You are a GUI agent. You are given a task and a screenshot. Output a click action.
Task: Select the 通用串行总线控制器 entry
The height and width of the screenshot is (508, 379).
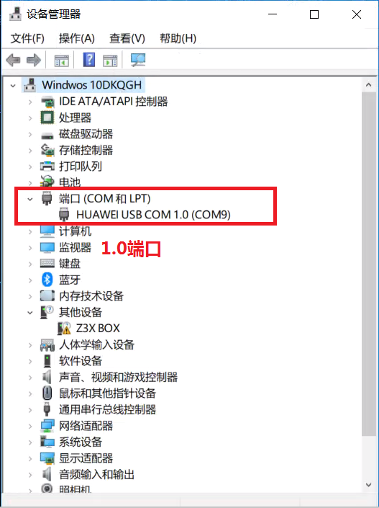(x=107, y=409)
